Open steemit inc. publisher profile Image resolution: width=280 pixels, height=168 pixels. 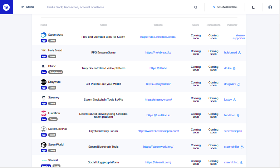click(231, 162)
